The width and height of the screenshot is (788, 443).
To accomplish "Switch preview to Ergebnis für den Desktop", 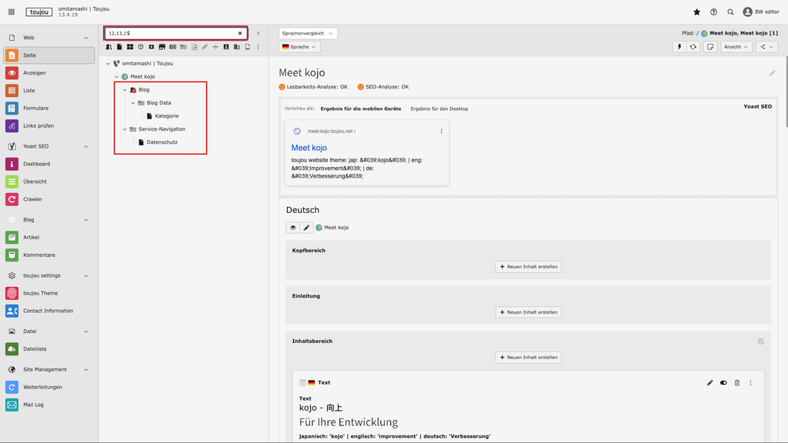I will pos(439,108).
